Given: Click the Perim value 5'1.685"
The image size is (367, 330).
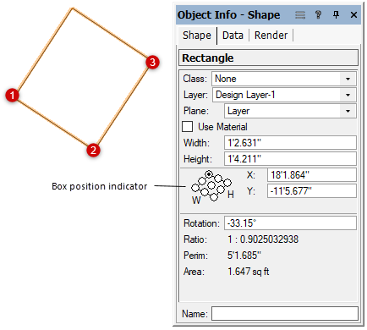Looking at the screenshot, I should [x=244, y=256].
